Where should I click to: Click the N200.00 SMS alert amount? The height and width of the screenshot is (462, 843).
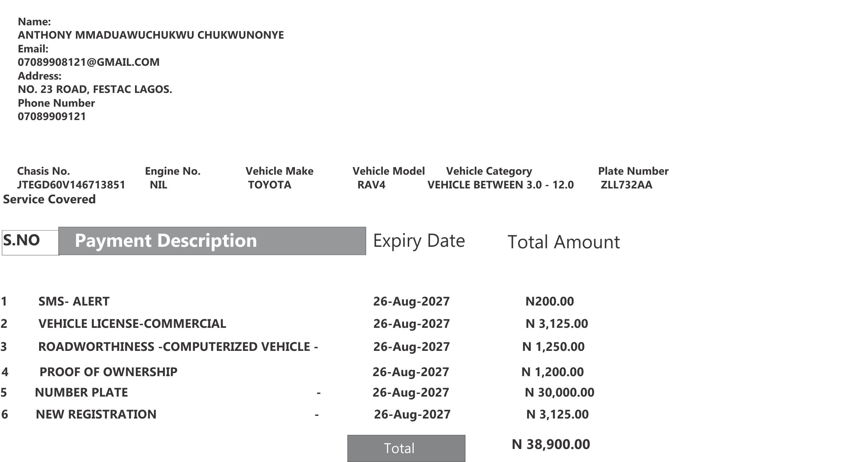coord(549,301)
